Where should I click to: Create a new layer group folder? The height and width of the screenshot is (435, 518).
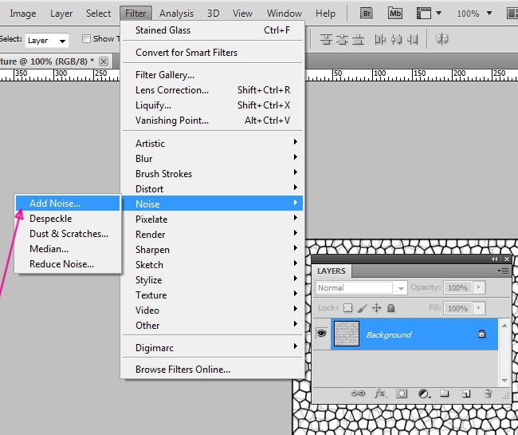click(445, 393)
